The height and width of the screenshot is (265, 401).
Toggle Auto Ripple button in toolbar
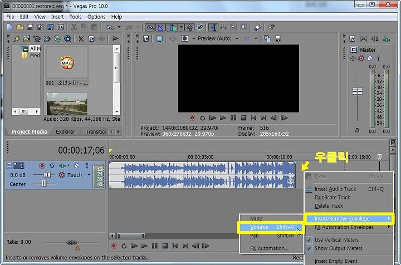click(x=172, y=27)
